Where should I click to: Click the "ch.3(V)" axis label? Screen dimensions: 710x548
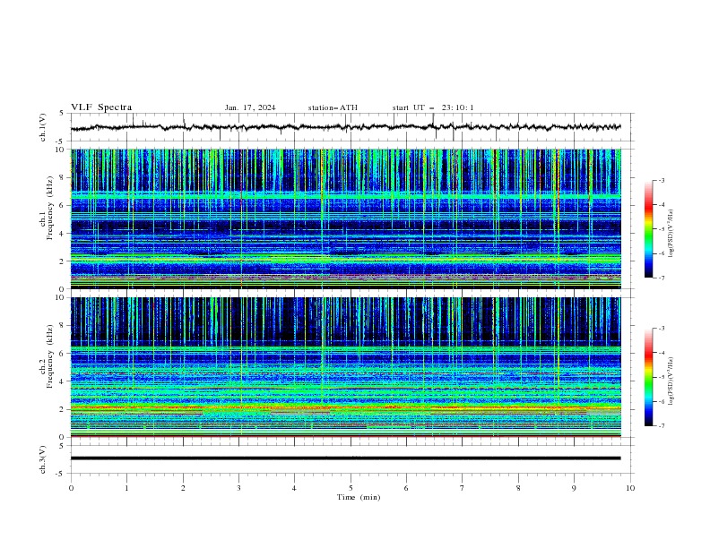(43, 459)
